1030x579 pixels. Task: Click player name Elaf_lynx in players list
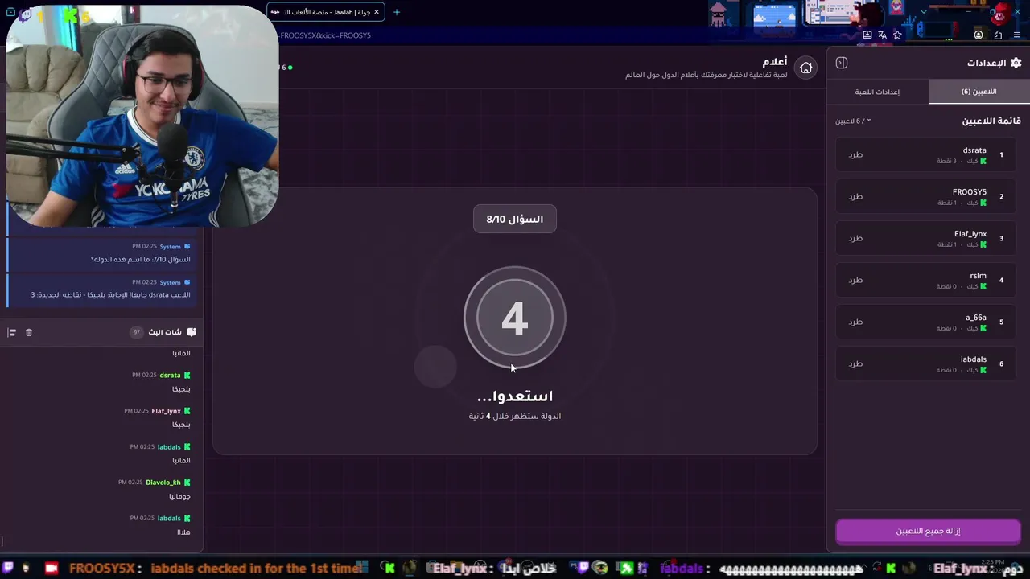tap(970, 234)
